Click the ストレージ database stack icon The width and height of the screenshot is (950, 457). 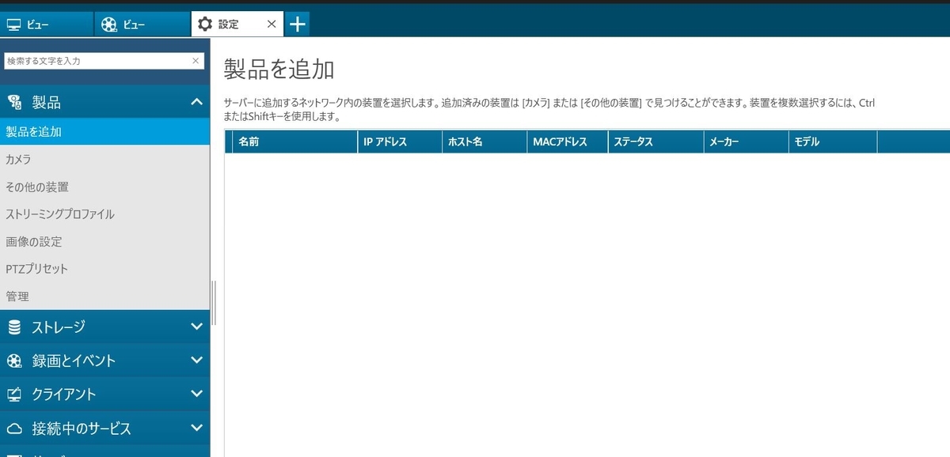point(14,327)
